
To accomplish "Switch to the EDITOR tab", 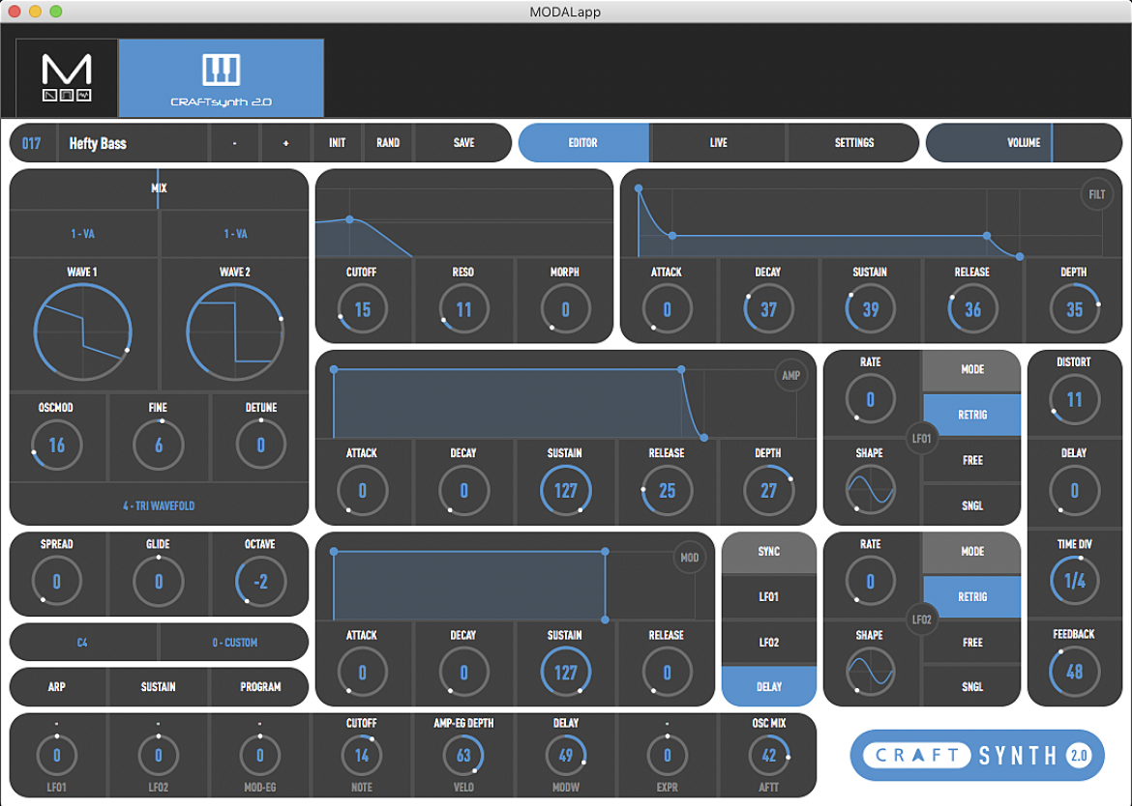I will point(583,143).
